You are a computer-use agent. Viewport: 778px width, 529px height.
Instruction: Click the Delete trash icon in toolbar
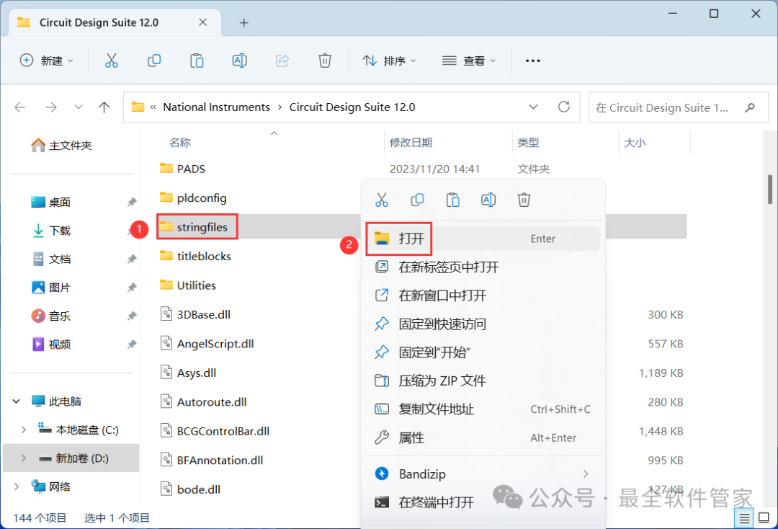click(x=325, y=61)
